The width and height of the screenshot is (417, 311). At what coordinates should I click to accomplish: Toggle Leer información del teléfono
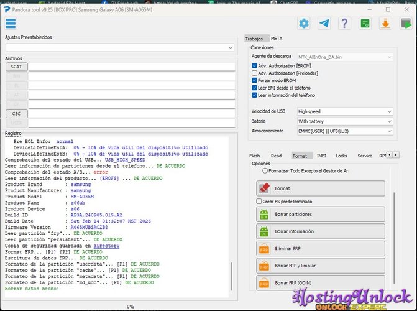(254, 95)
